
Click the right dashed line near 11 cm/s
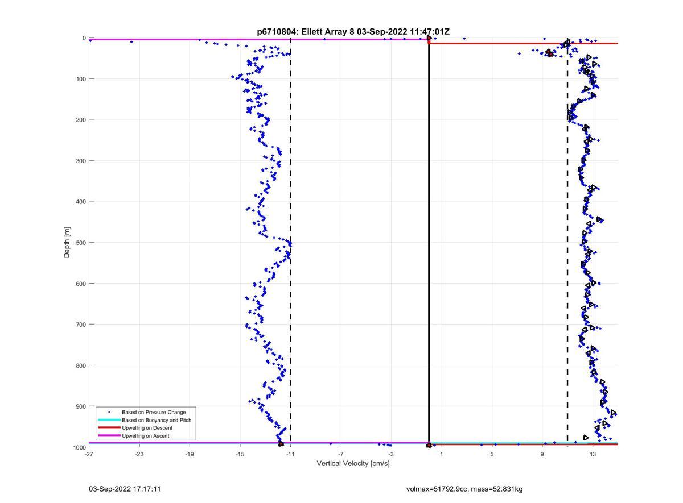point(567,243)
